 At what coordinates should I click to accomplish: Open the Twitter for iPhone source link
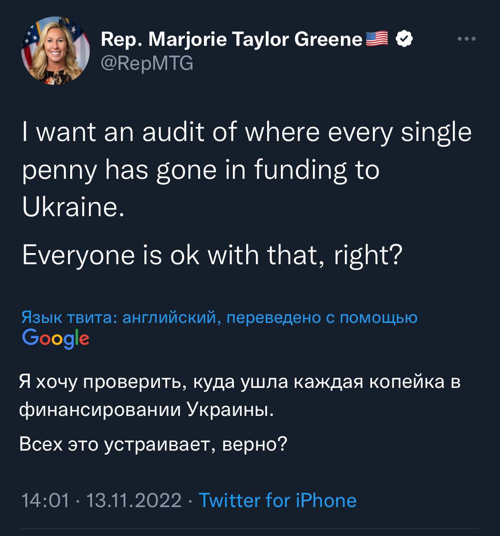click(x=277, y=500)
